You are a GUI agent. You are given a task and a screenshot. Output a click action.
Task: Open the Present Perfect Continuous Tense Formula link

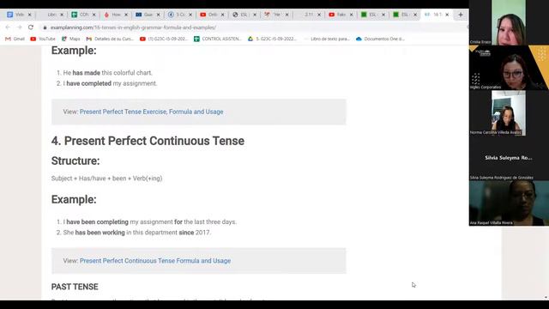pos(155,261)
